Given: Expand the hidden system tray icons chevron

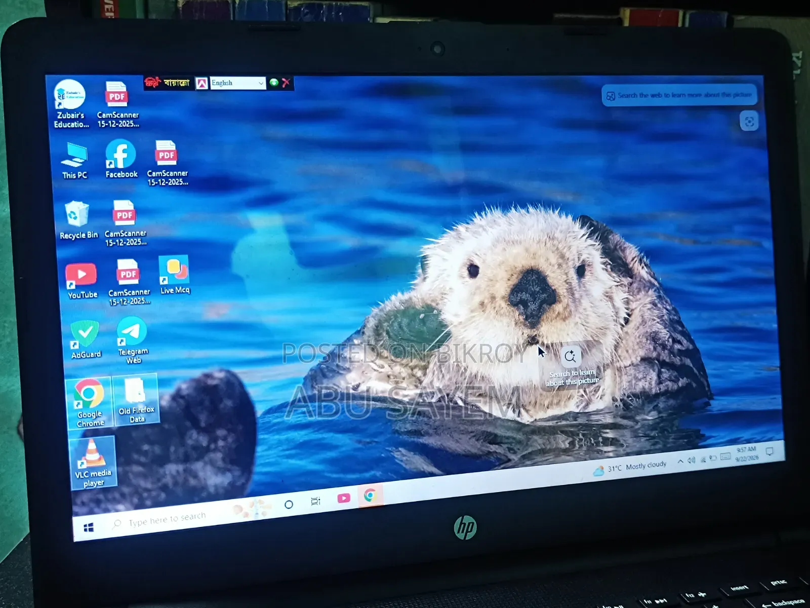Looking at the screenshot, I should tap(680, 461).
